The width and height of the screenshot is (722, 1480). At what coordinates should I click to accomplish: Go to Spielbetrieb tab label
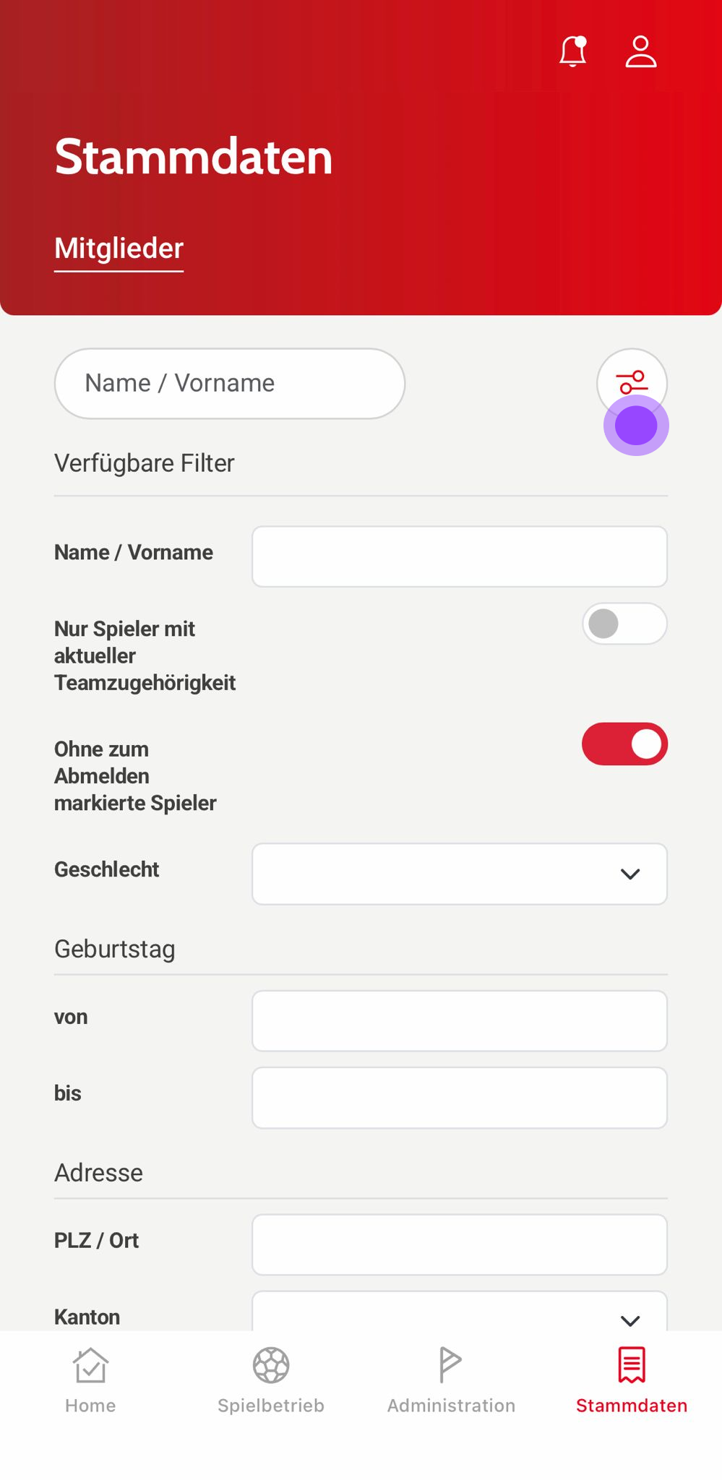tap(271, 1406)
